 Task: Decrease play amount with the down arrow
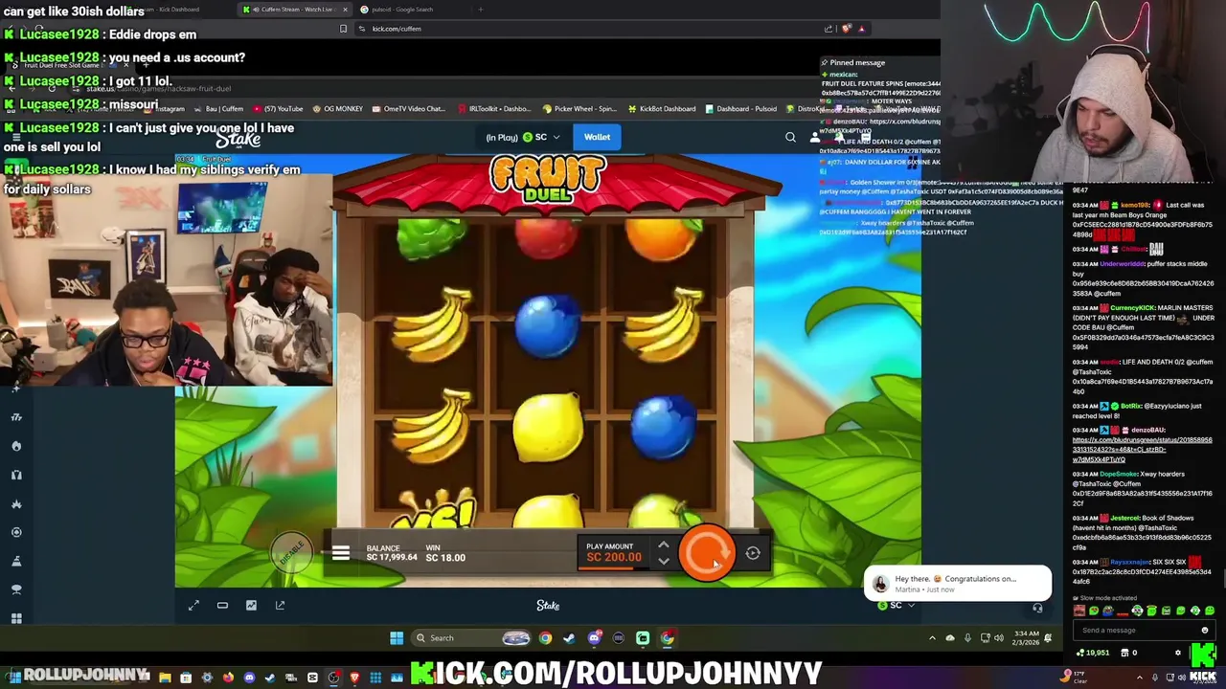coord(663,562)
